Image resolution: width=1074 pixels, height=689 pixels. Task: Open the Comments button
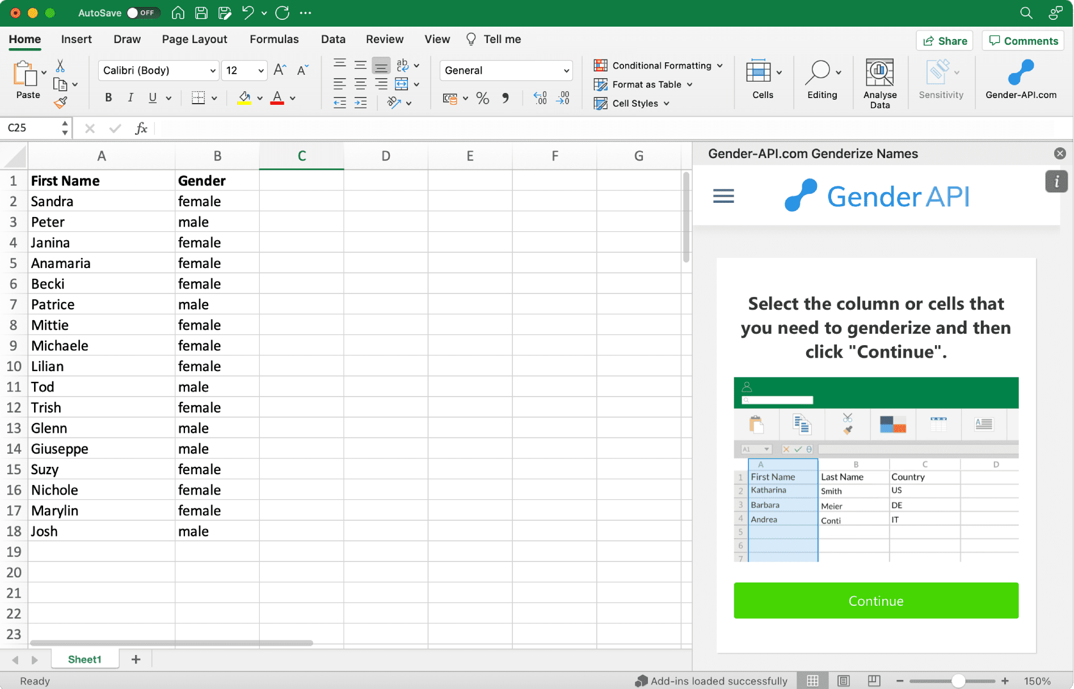coord(1023,41)
